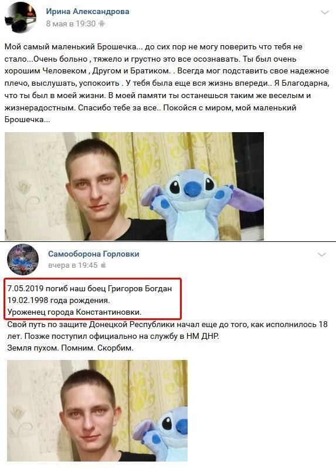Open the post timestamp вчера в 19:45
Viewport: 336px width, 468px height.
[x=73, y=265]
